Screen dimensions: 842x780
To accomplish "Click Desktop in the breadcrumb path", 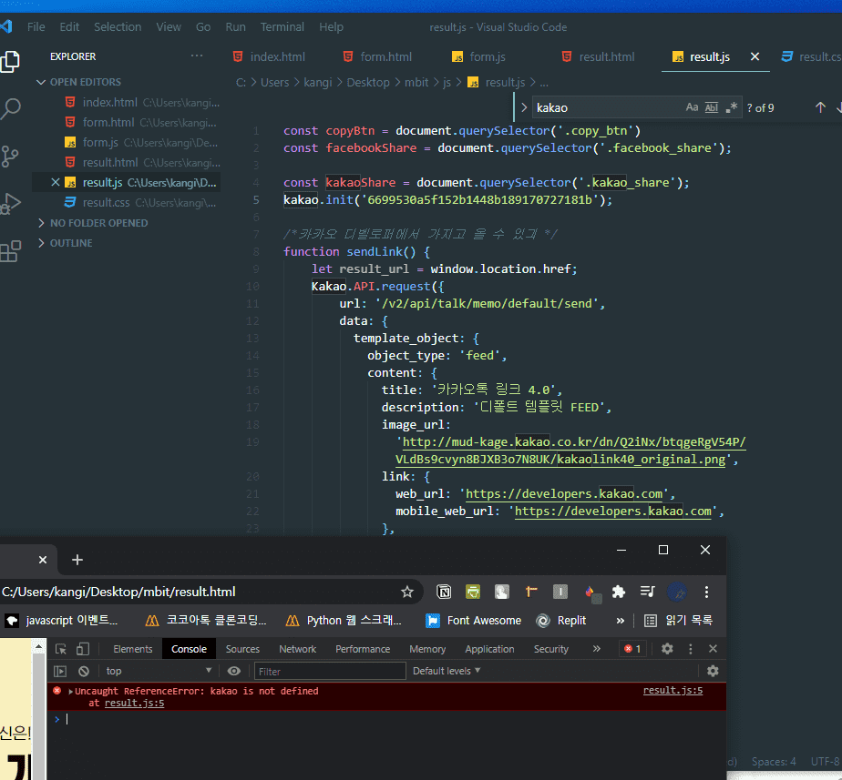I will 368,83.
